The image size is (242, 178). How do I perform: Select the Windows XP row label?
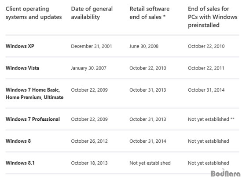[x=20, y=46]
